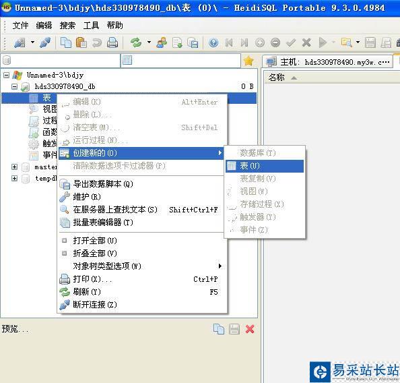Open the refresh dropdown arrow
This screenshot has width=400, height=383.
(149, 42)
